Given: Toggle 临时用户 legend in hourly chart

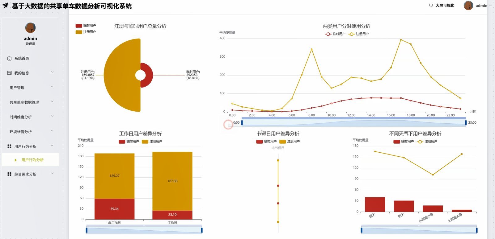Looking at the screenshot, I should click(335, 34).
